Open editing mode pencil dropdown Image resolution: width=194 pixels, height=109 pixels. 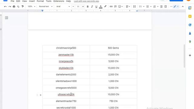[x=176, y=7]
